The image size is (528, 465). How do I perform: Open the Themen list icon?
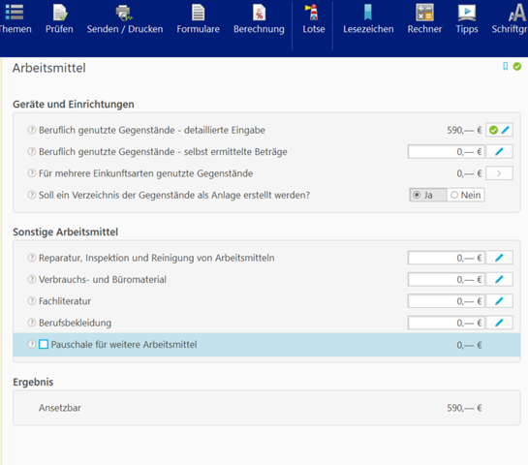pyautogui.click(x=15, y=13)
